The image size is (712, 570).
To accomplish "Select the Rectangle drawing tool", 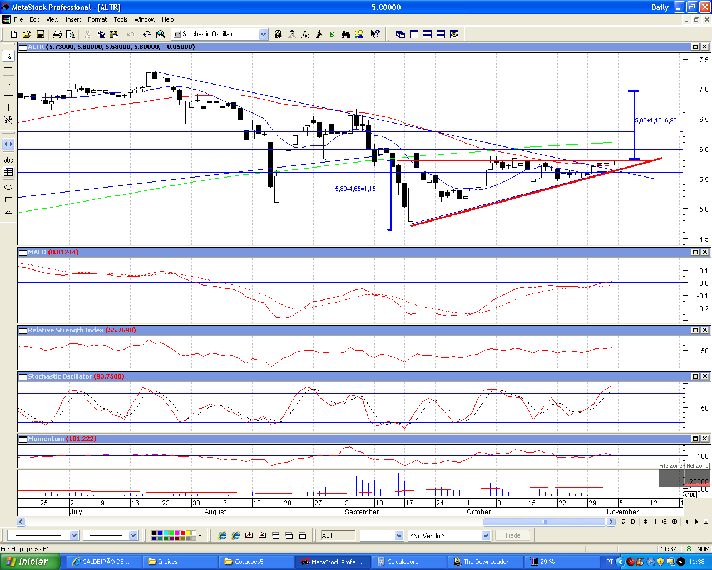I will [x=8, y=200].
